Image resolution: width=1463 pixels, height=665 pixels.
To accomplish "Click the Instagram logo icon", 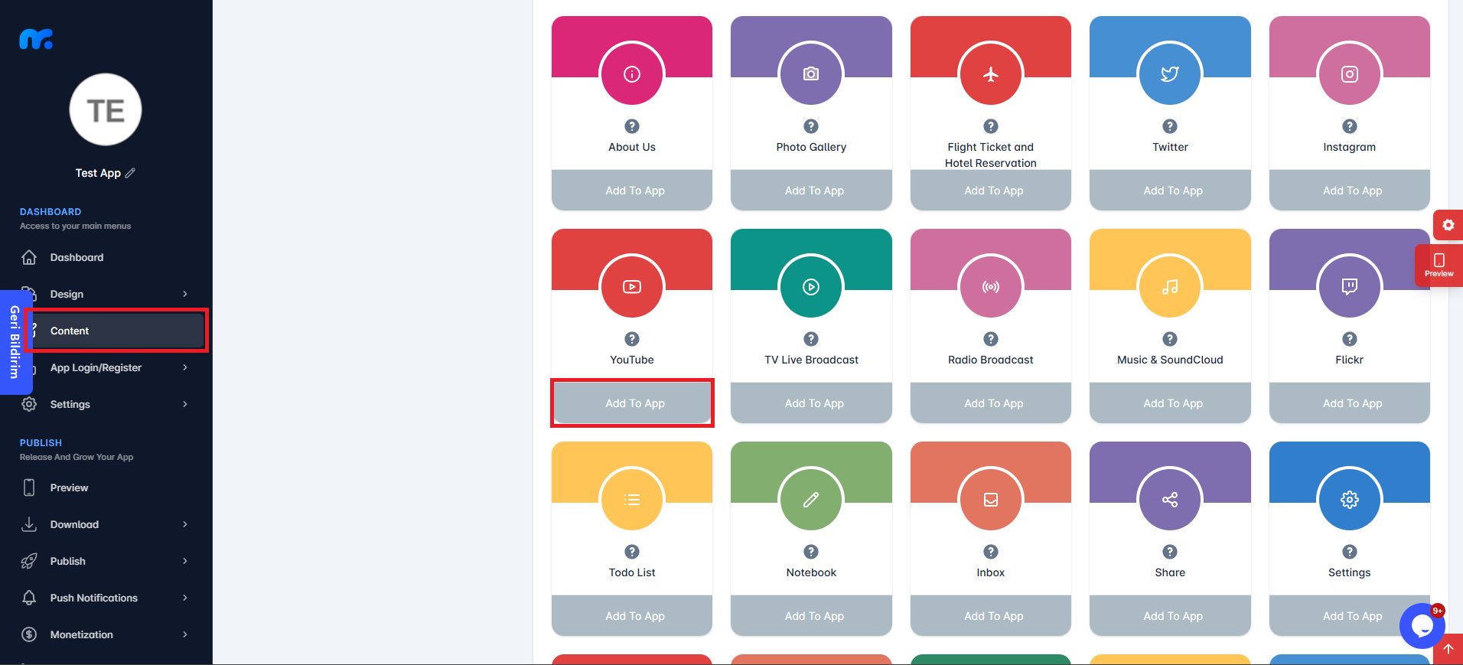I will (x=1350, y=74).
